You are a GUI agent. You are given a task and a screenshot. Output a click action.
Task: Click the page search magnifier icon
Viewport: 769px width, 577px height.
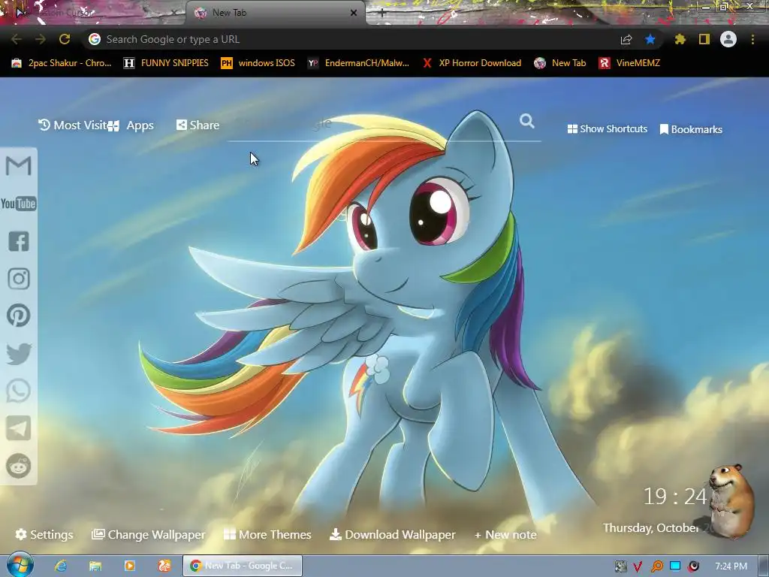(527, 121)
